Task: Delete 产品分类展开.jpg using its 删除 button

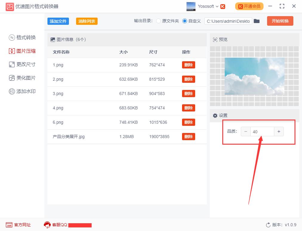Action: (188, 136)
